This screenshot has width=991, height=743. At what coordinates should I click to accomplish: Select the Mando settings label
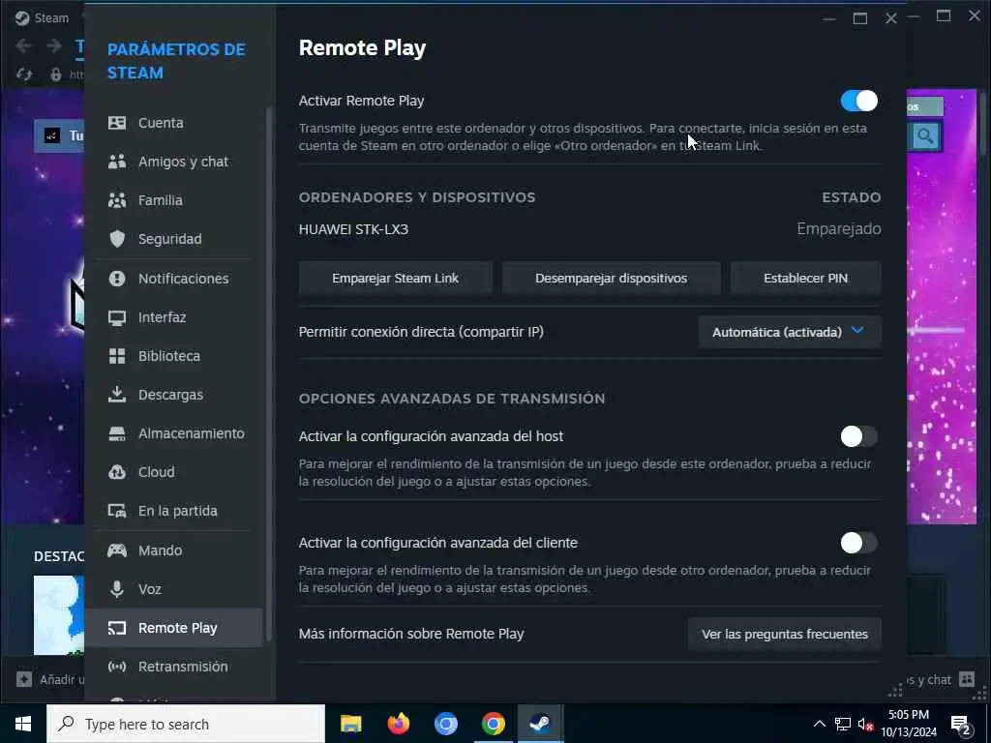(x=160, y=550)
